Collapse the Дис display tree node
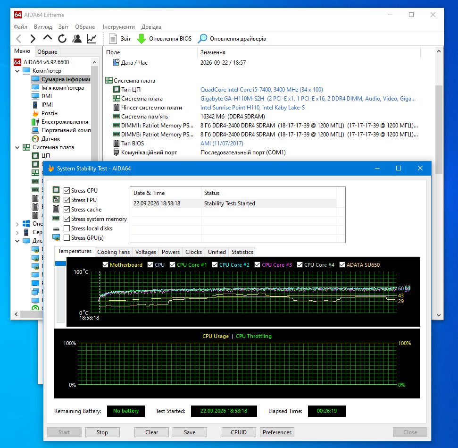 tap(17, 241)
